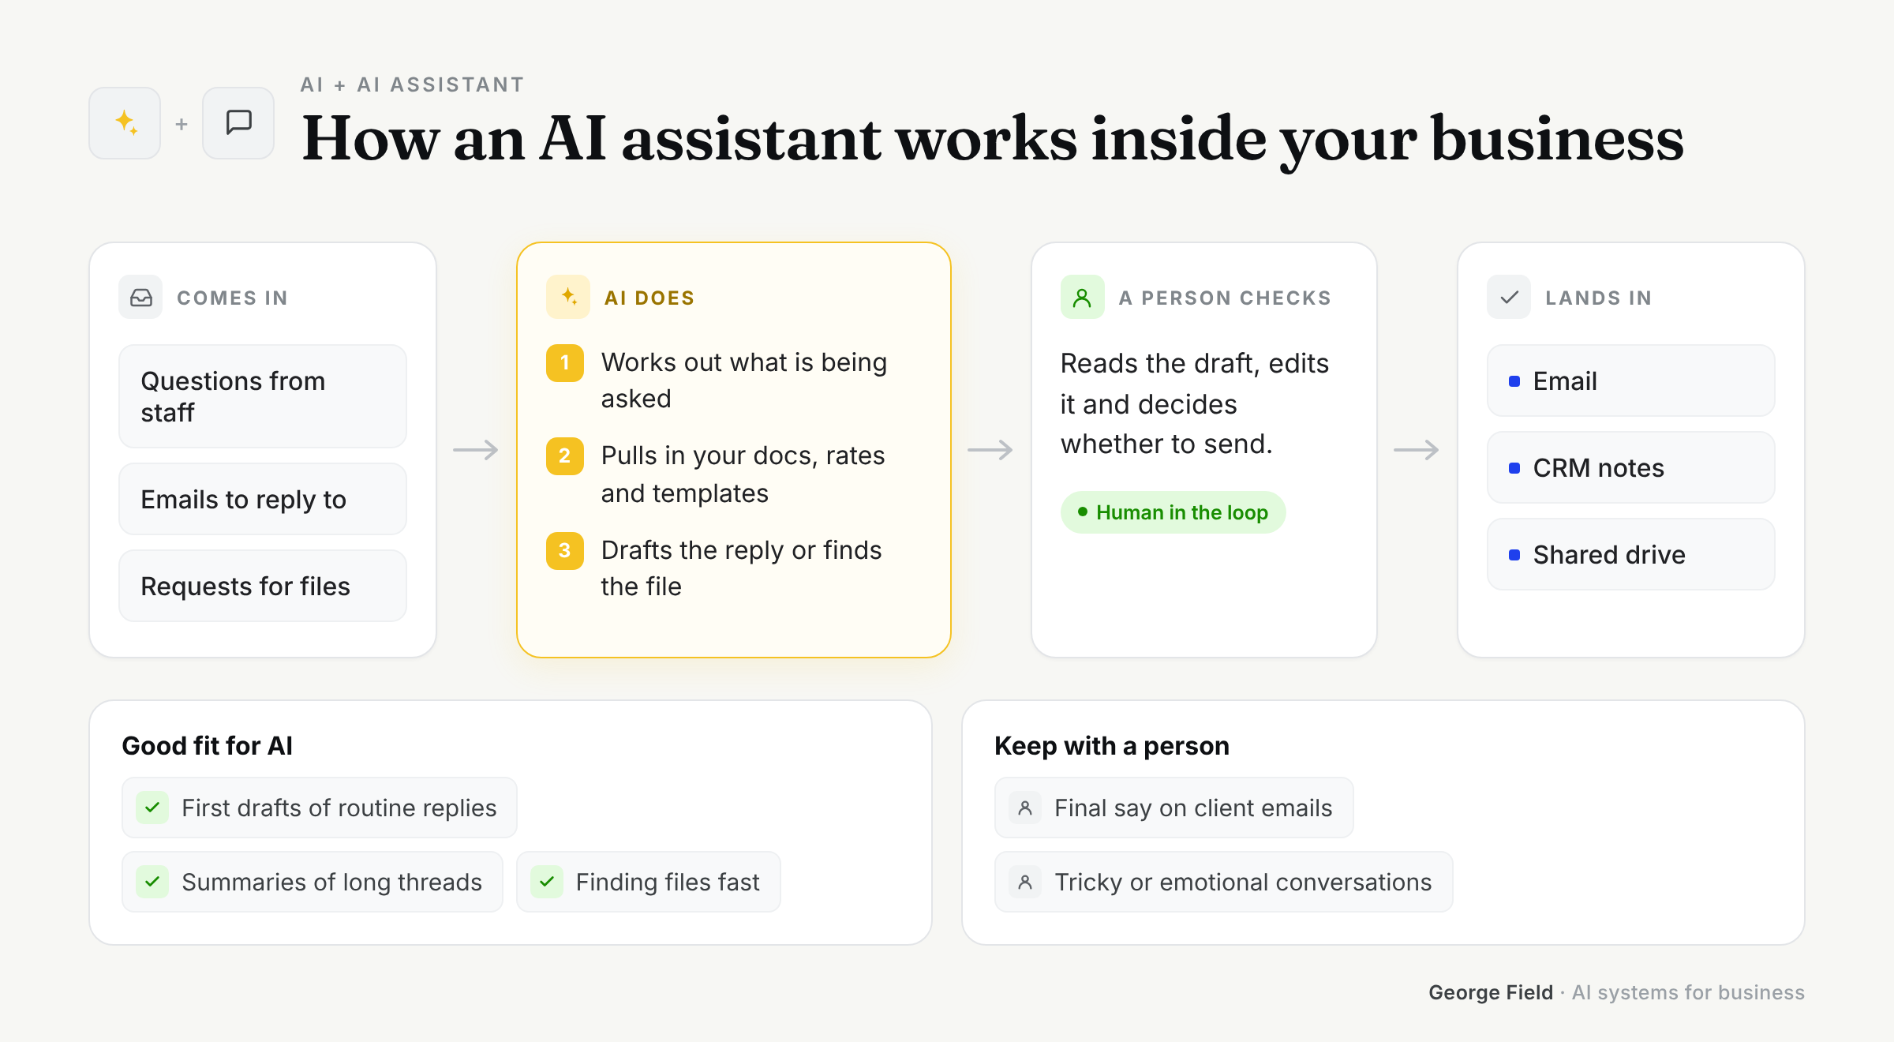
Task: Click the yellow step 2 badge
Action: click(565, 456)
